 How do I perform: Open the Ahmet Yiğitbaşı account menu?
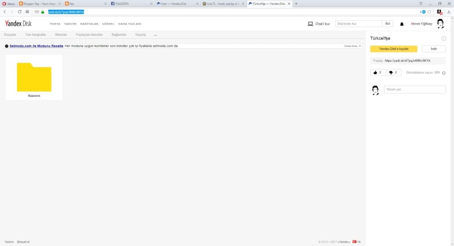(x=421, y=24)
